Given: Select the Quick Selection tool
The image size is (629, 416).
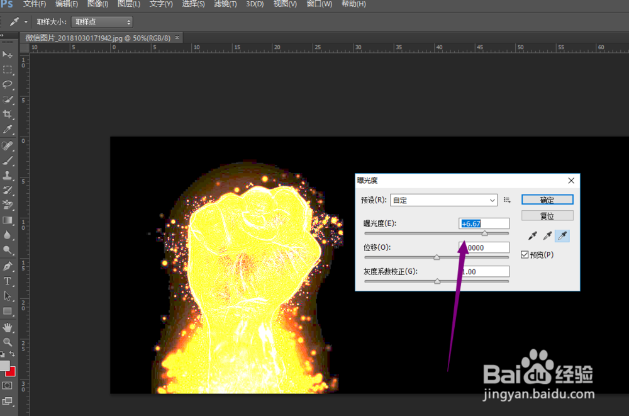Looking at the screenshot, I should (x=7, y=99).
